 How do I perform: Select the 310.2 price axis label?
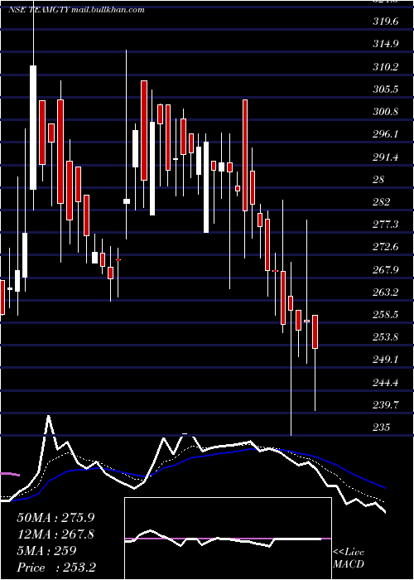tap(386, 67)
